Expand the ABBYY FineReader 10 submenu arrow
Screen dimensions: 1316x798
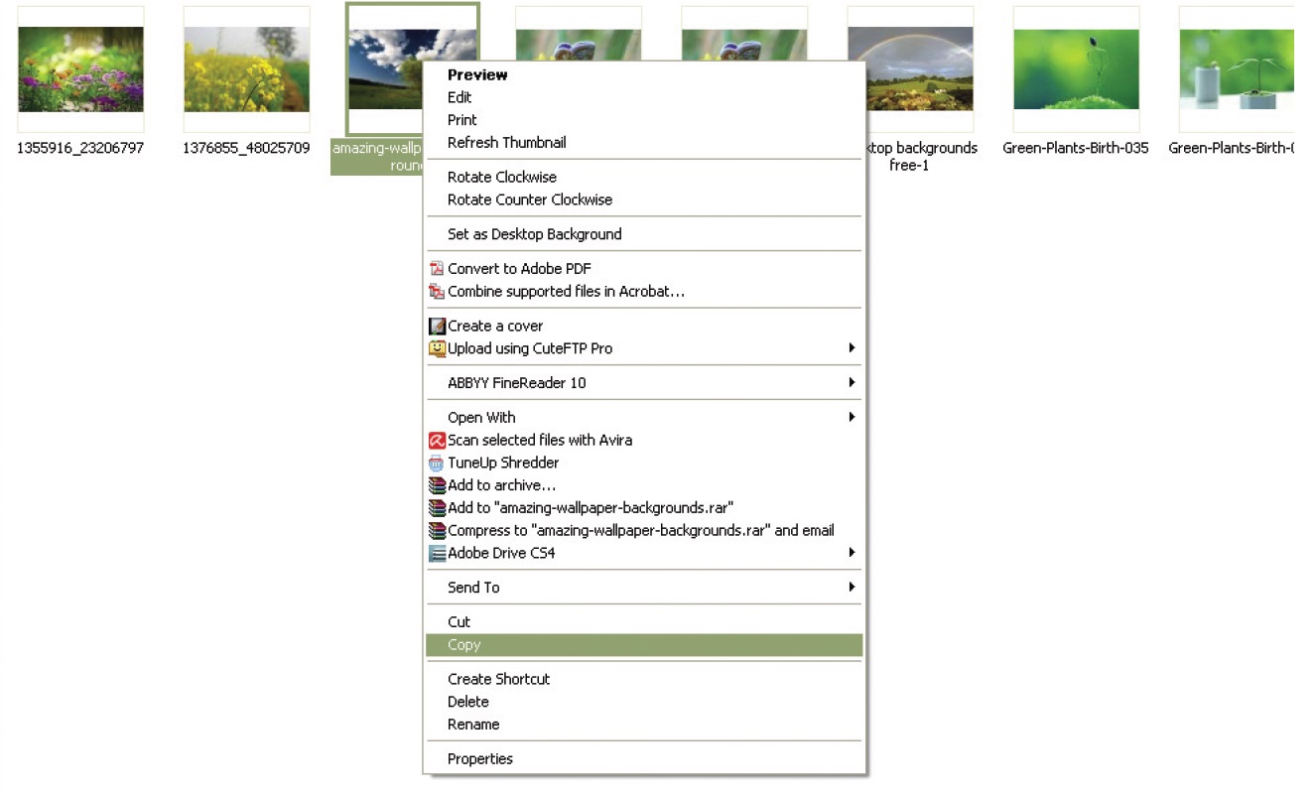coord(851,383)
